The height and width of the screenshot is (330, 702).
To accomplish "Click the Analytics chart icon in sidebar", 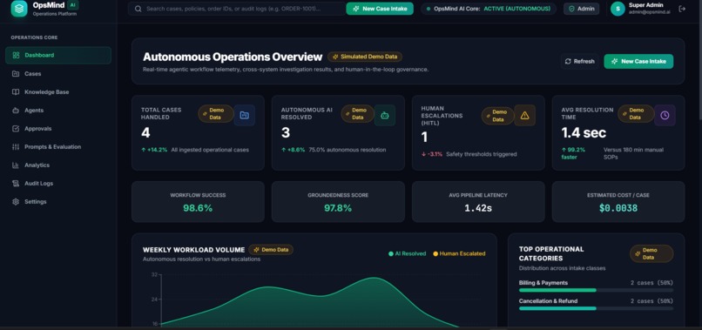I will click(x=16, y=165).
